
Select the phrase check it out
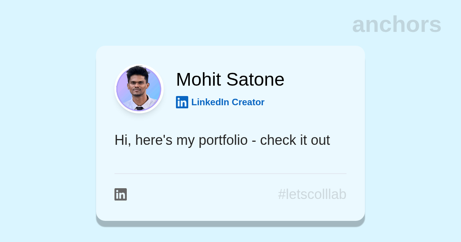(295, 140)
